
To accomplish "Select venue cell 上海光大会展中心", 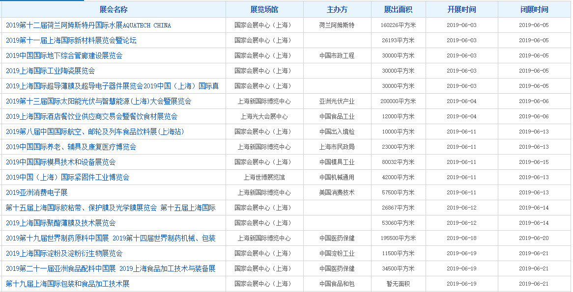I will pyautogui.click(x=264, y=116).
